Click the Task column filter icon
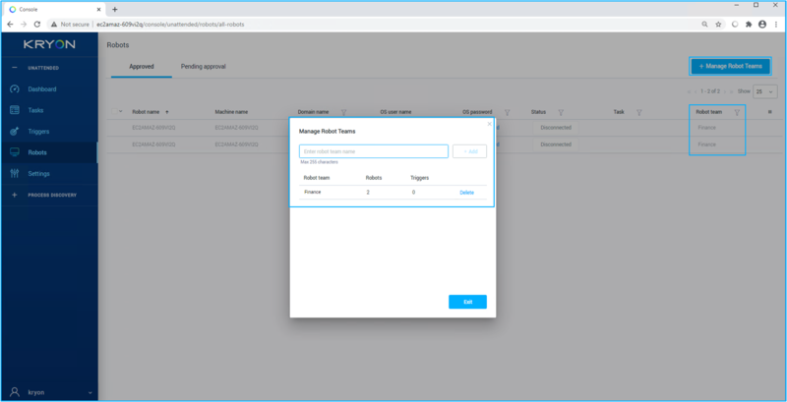 click(639, 112)
